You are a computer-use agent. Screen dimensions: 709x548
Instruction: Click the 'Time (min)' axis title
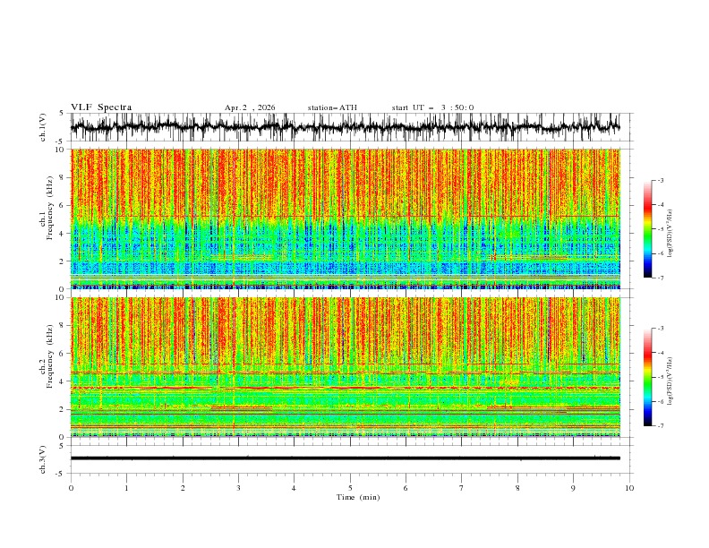coord(358,497)
